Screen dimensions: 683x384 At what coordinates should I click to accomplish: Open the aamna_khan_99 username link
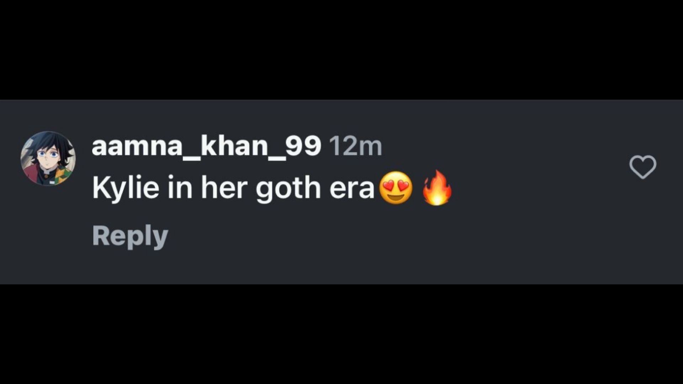206,146
